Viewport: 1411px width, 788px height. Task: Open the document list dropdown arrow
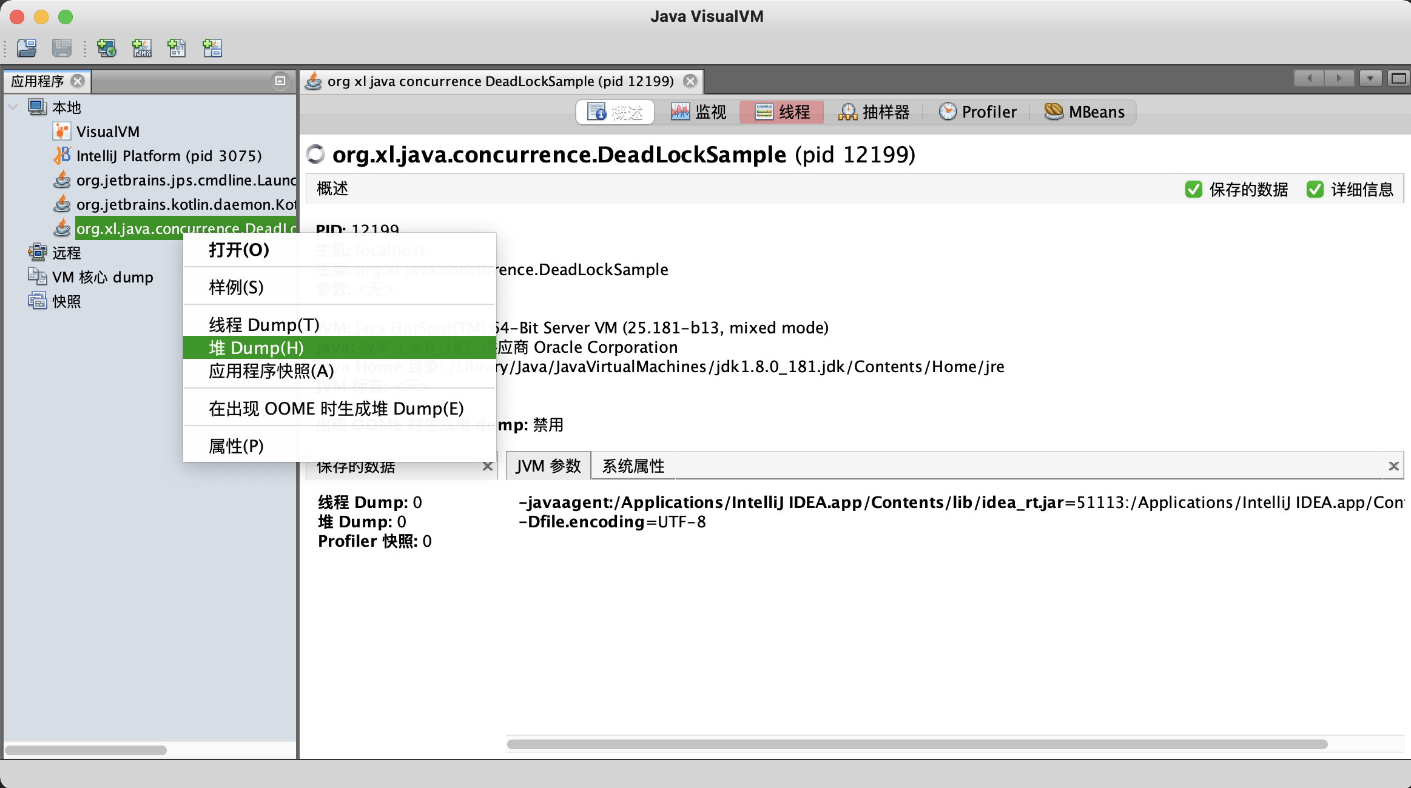[x=1370, y=78]
